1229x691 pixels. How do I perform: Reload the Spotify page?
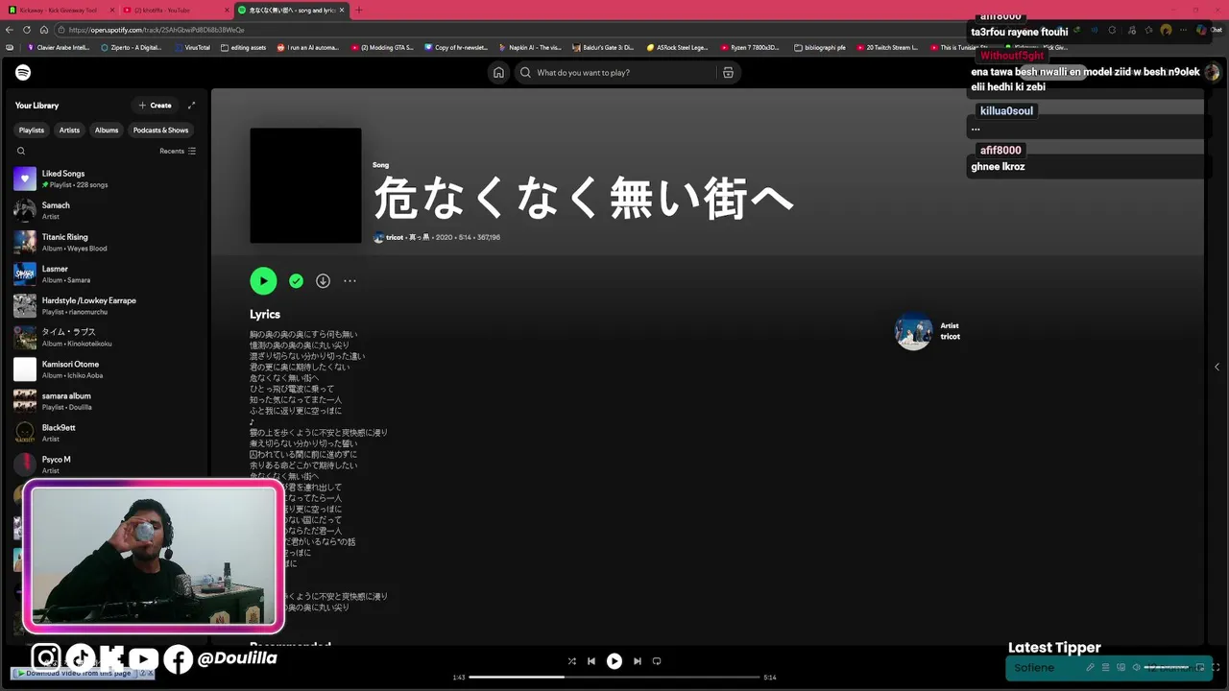pos(27,30)
